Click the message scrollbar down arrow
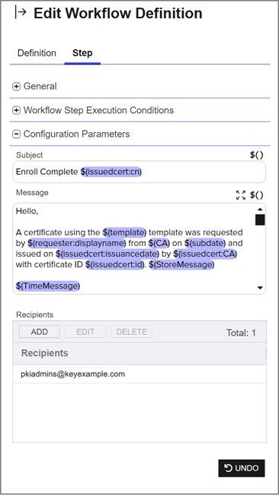The width and height of the screenshot is (279, 495). click(260, 287)
